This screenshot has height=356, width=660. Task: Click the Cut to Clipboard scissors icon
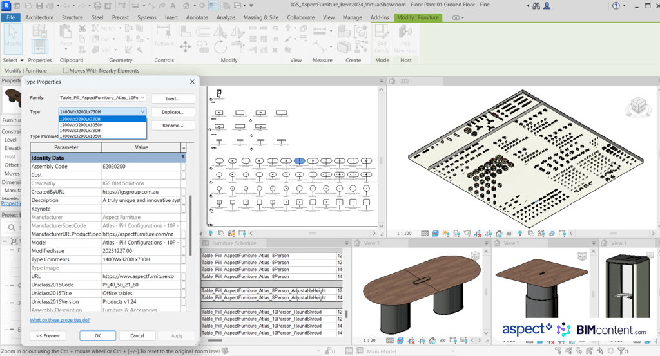point(82,28)
